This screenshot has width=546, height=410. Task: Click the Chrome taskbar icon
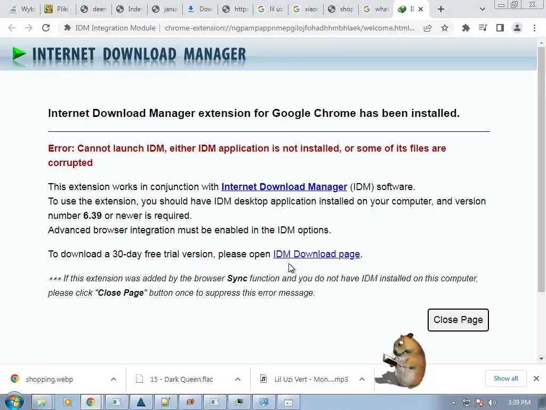91,403
